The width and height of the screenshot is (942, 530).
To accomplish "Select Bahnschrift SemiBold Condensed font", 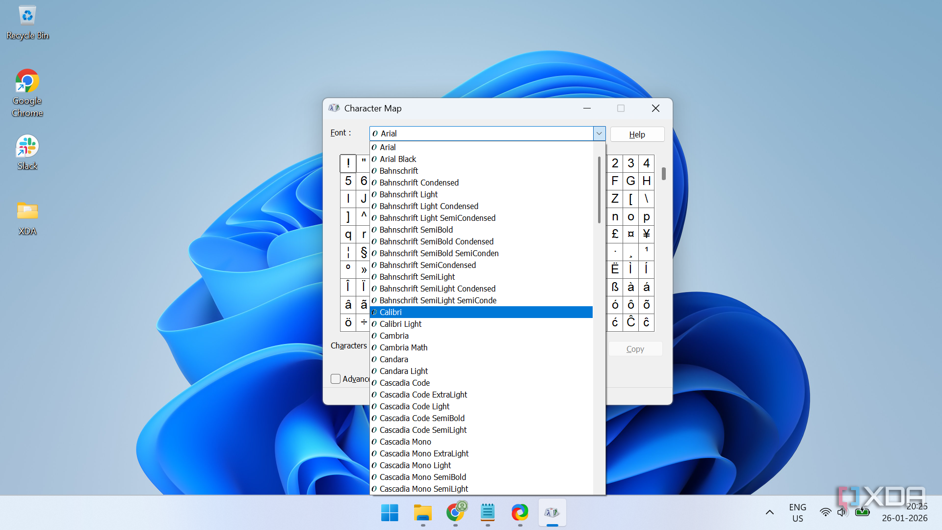I will [x=481, y=241].
